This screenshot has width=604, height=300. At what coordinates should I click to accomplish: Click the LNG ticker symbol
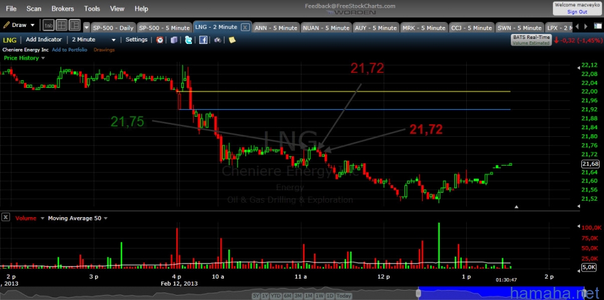click(x=10, y=40)
